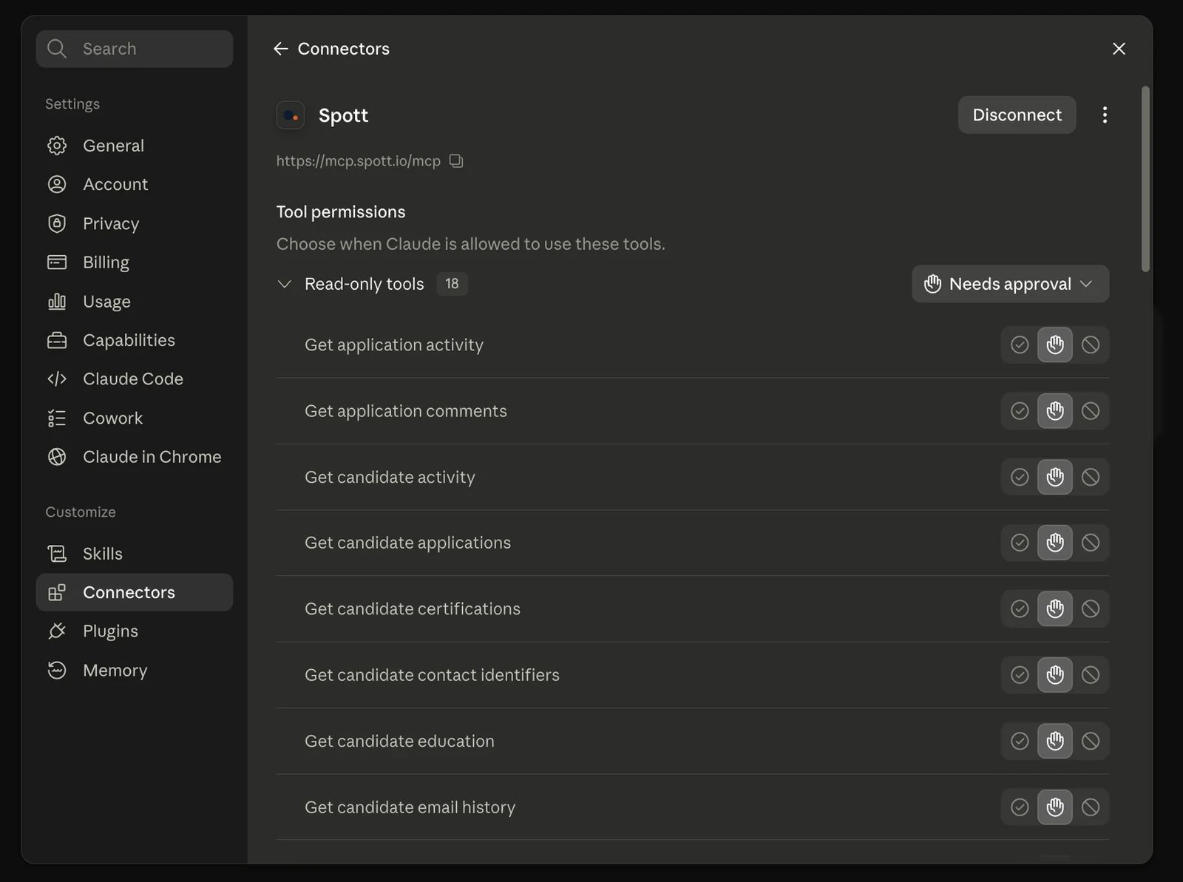Click the back arrow next to Connectors
Image resolution: width=1183 pixels, height=882 pixels.
[x=280, y=49]
